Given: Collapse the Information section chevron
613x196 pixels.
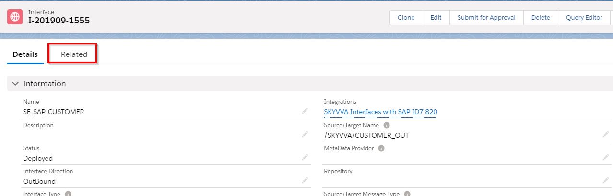Looking at the screenshot, I should pyautogui.click(x=15, y=84).
